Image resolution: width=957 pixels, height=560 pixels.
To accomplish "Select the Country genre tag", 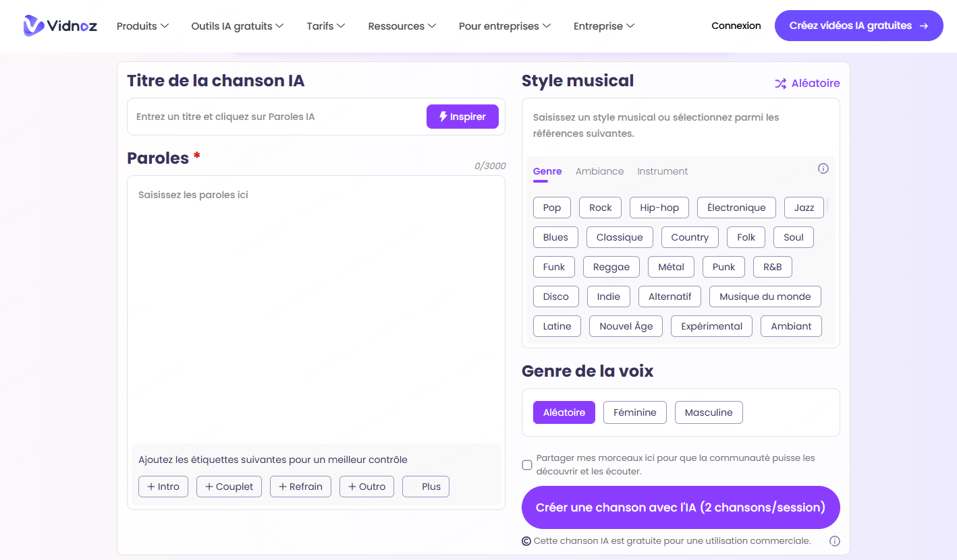I will pos(690,237).
